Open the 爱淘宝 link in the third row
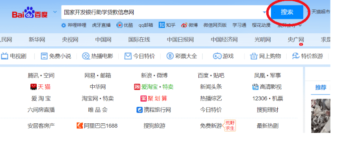 [x=41, y=99]
